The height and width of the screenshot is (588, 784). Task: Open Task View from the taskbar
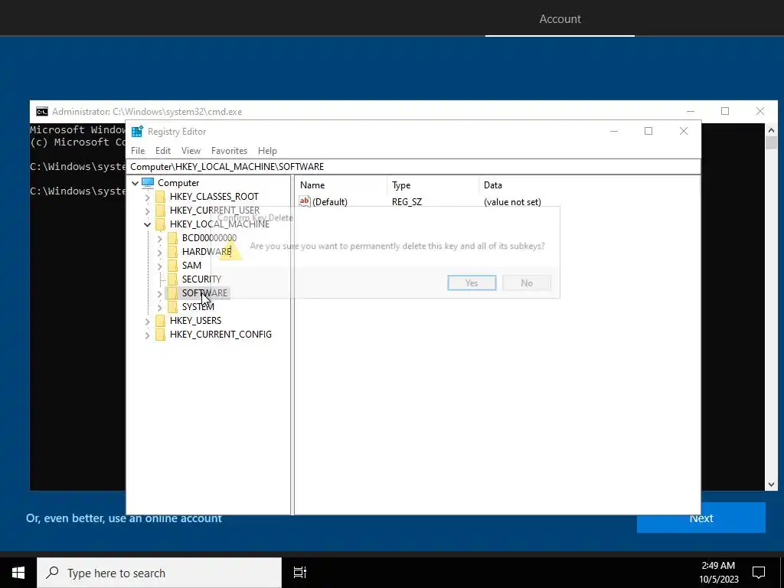(x=300, y=573)
